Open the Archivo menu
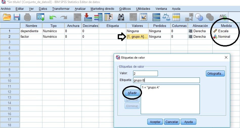240x128 pixels. [6, 9]
